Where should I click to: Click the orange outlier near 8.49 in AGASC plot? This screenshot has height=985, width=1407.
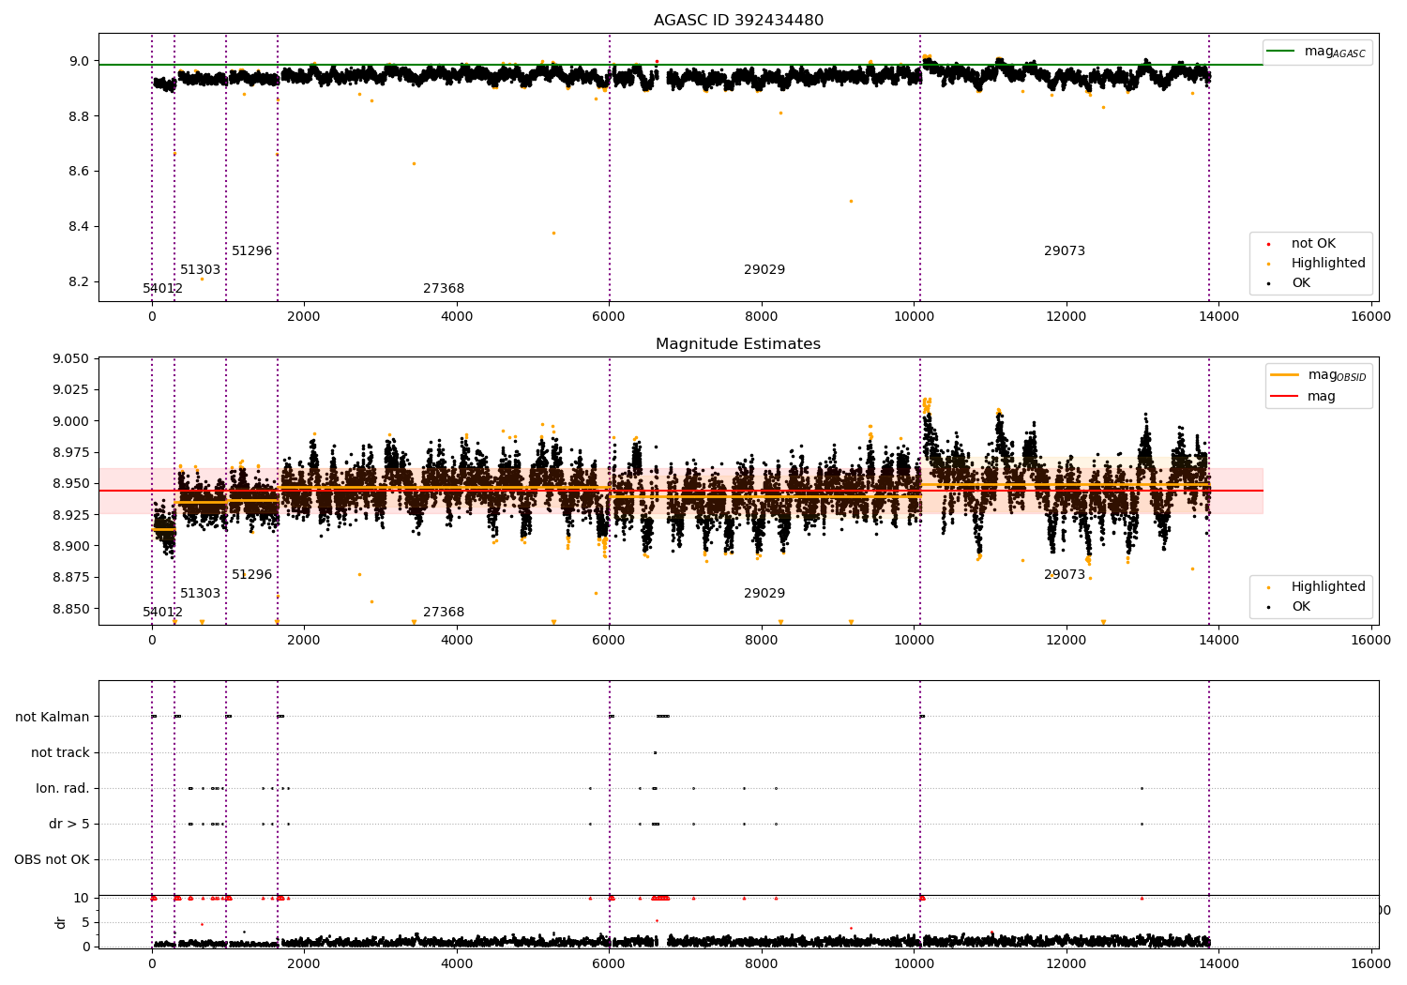[x=851, y=201]
